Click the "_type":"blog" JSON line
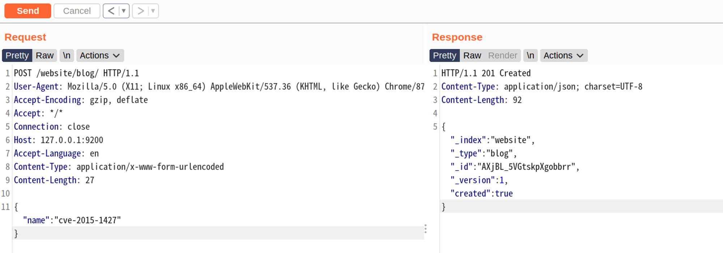This screenshot has width=723, height=253. click(484, 153)
